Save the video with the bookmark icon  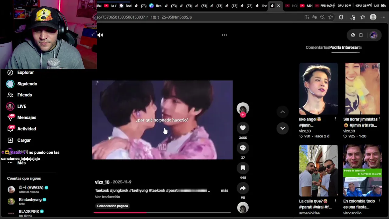pyautogui.click(x=243, y=168)
